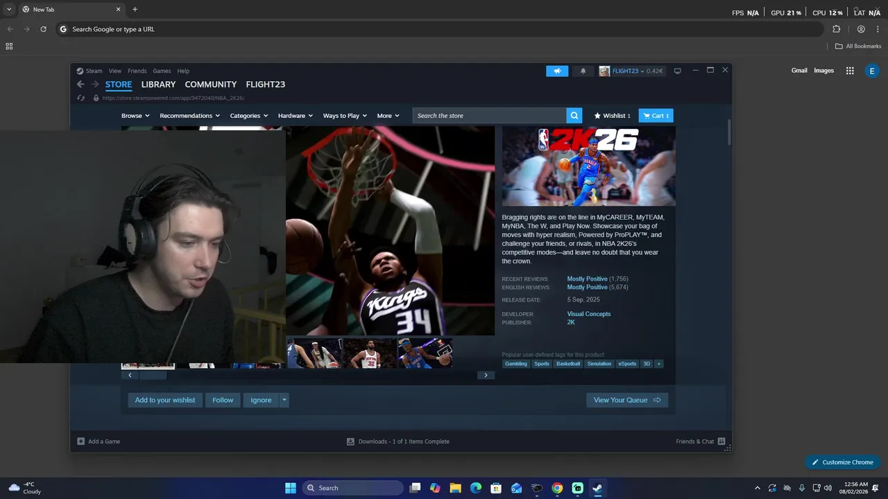The height and width of the screenshot is (499, 888).
Task: Click Steam announcements megaphone icon
Action: click(557, 71)
